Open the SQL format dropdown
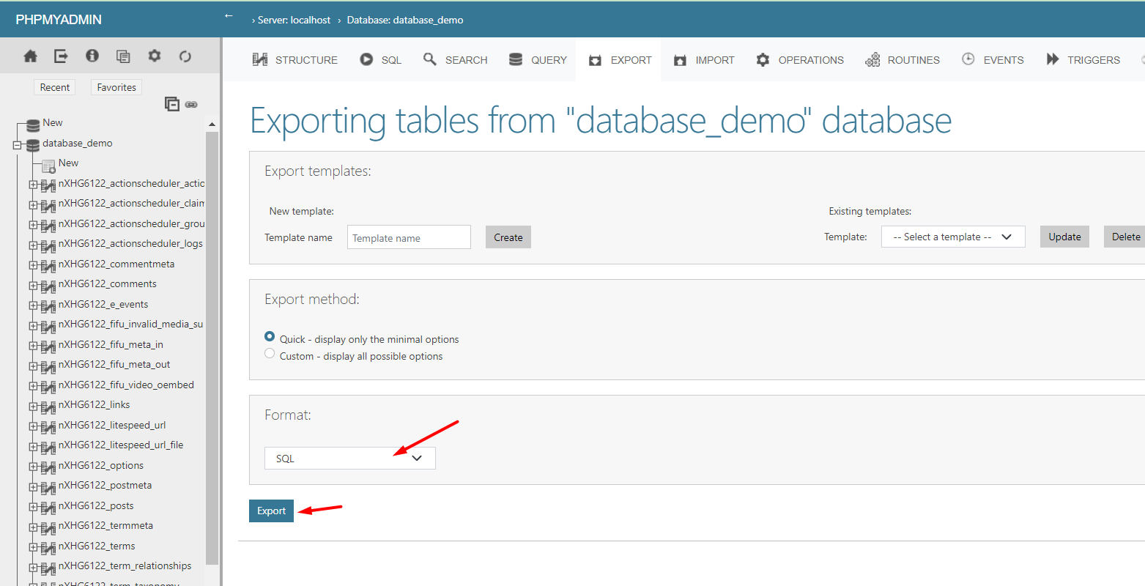1145x586 pixels. [x=349, y=459]
